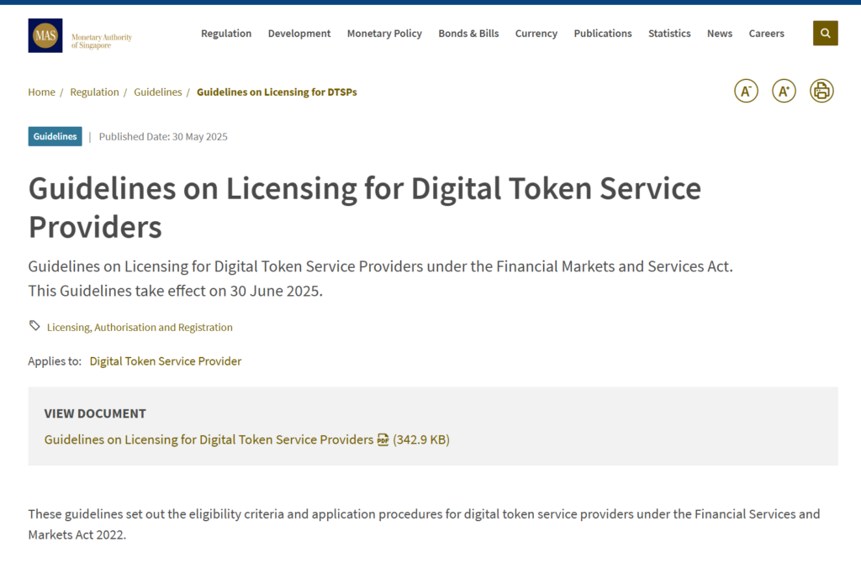Open the Statistics menu

(669, 34)
